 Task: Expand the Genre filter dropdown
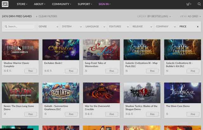click(x=48, y=27)
